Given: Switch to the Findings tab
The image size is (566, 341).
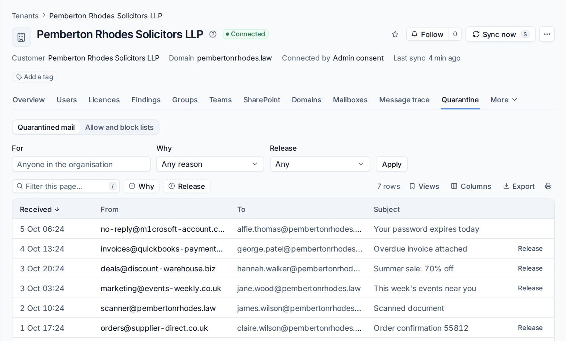Looking at the screenshot, I should coord(146,100).
